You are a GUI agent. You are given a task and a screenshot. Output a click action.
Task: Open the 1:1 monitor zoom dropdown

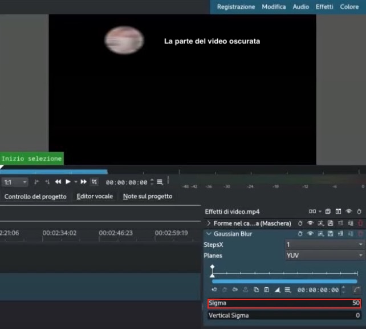coord(15,182)
